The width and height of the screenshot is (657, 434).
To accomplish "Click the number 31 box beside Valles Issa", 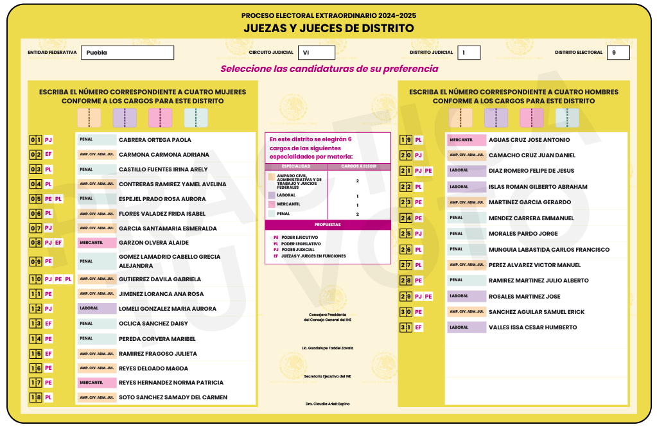I will [x=406, y=327].
